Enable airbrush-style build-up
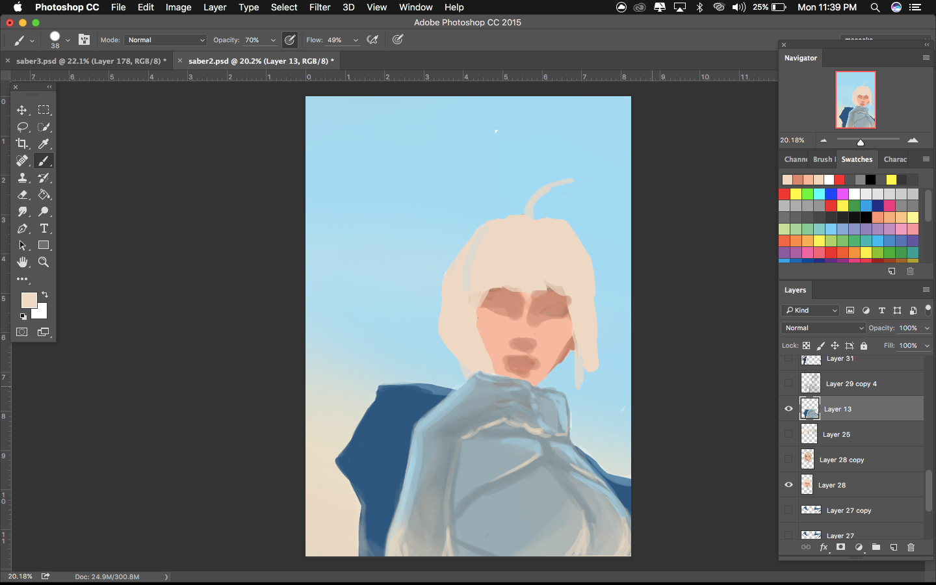 point(372,40)
